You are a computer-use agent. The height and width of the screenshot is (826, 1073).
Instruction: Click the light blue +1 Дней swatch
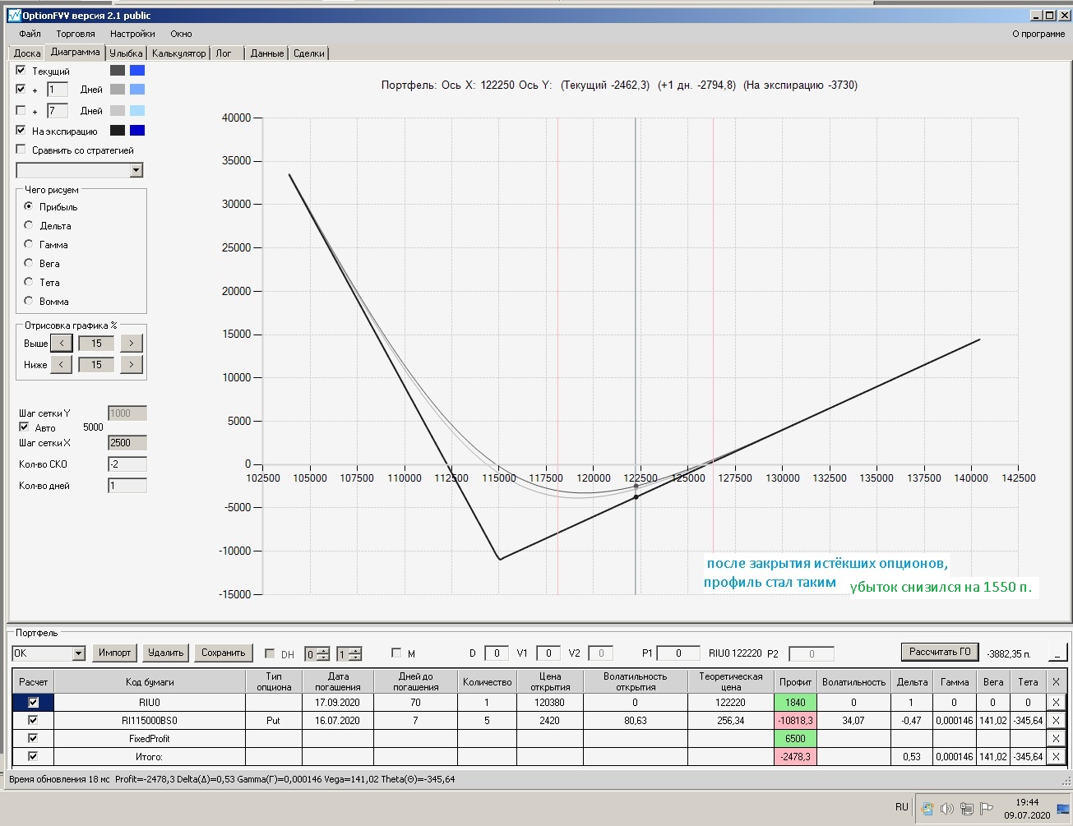[137, 89]
